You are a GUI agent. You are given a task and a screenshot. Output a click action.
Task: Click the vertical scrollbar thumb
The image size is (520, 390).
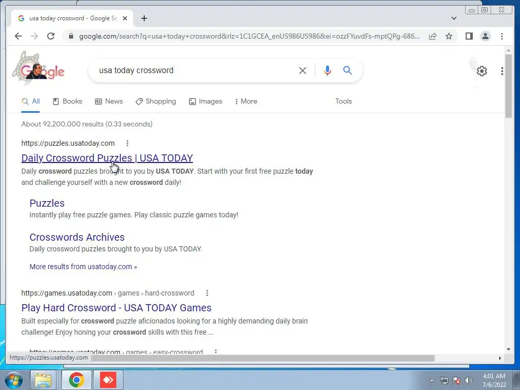[x=508, y=85]
